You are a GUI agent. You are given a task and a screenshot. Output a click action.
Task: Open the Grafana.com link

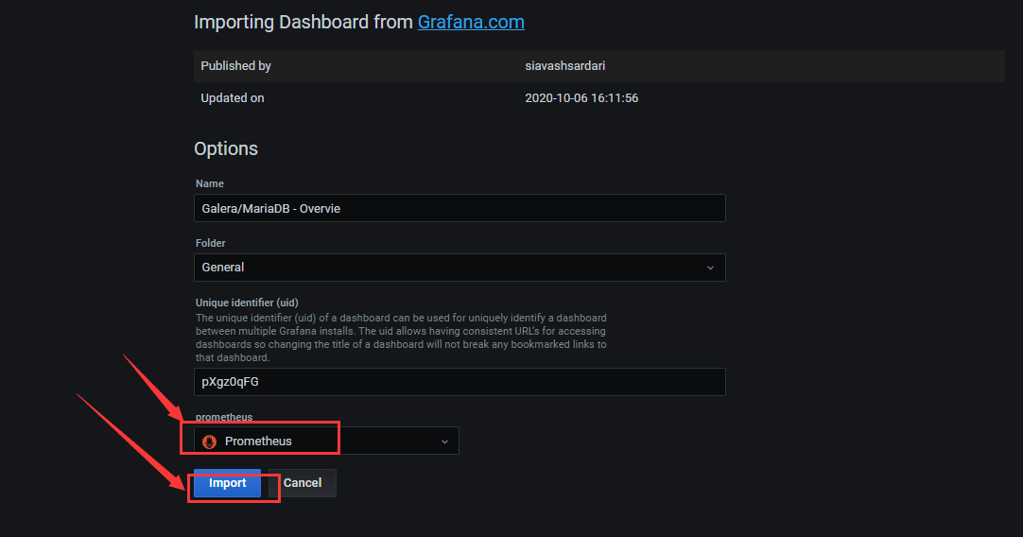click(x=471, y=22)
